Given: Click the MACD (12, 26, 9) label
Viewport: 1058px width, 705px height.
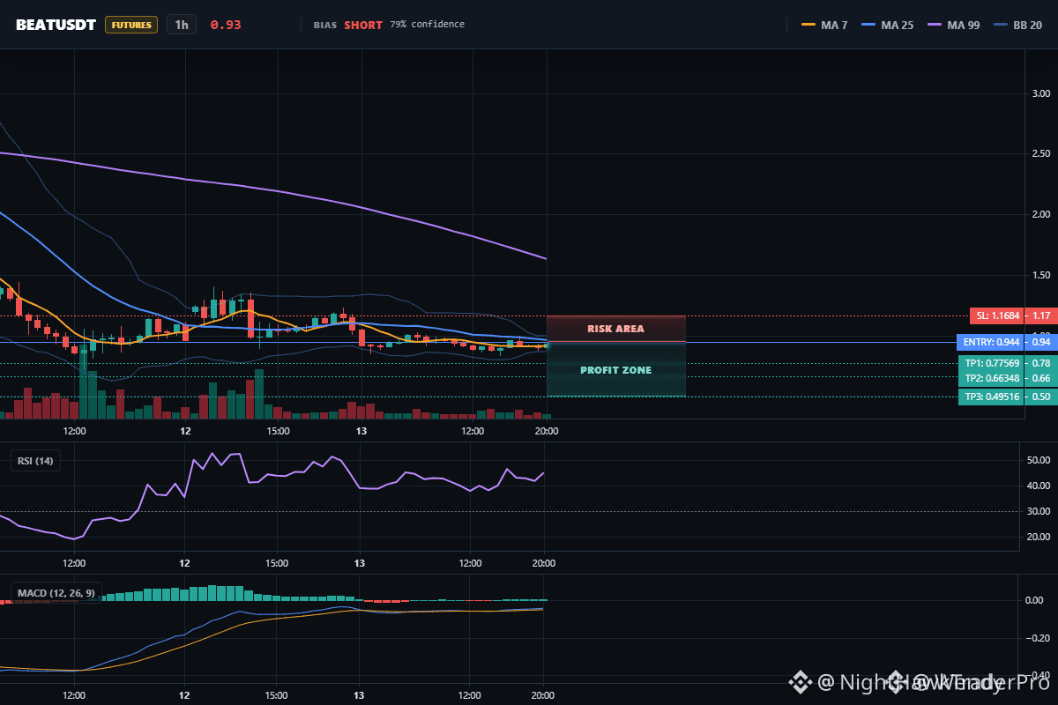Looking at the screenshot, I should (x=56, y=593).
